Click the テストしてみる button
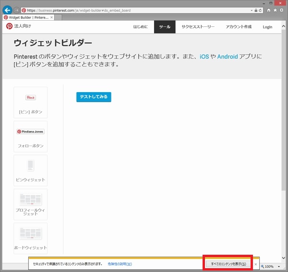This screenshot has height=272, width=288. [94, 97]
